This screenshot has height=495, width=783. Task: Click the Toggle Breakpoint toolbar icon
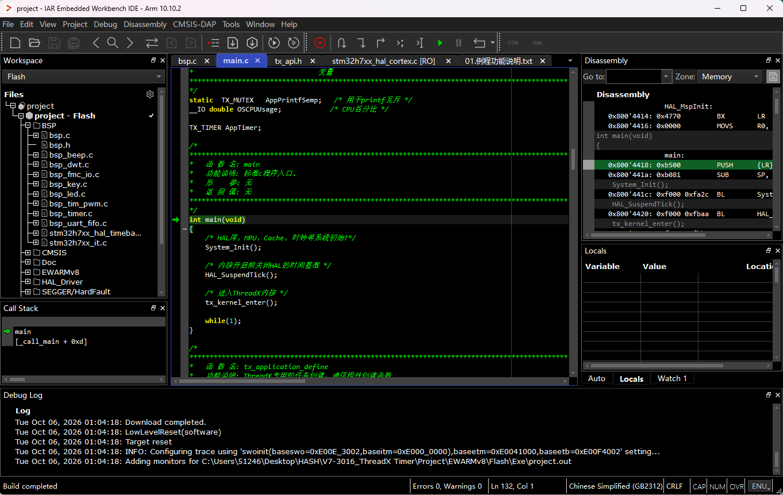213,43
